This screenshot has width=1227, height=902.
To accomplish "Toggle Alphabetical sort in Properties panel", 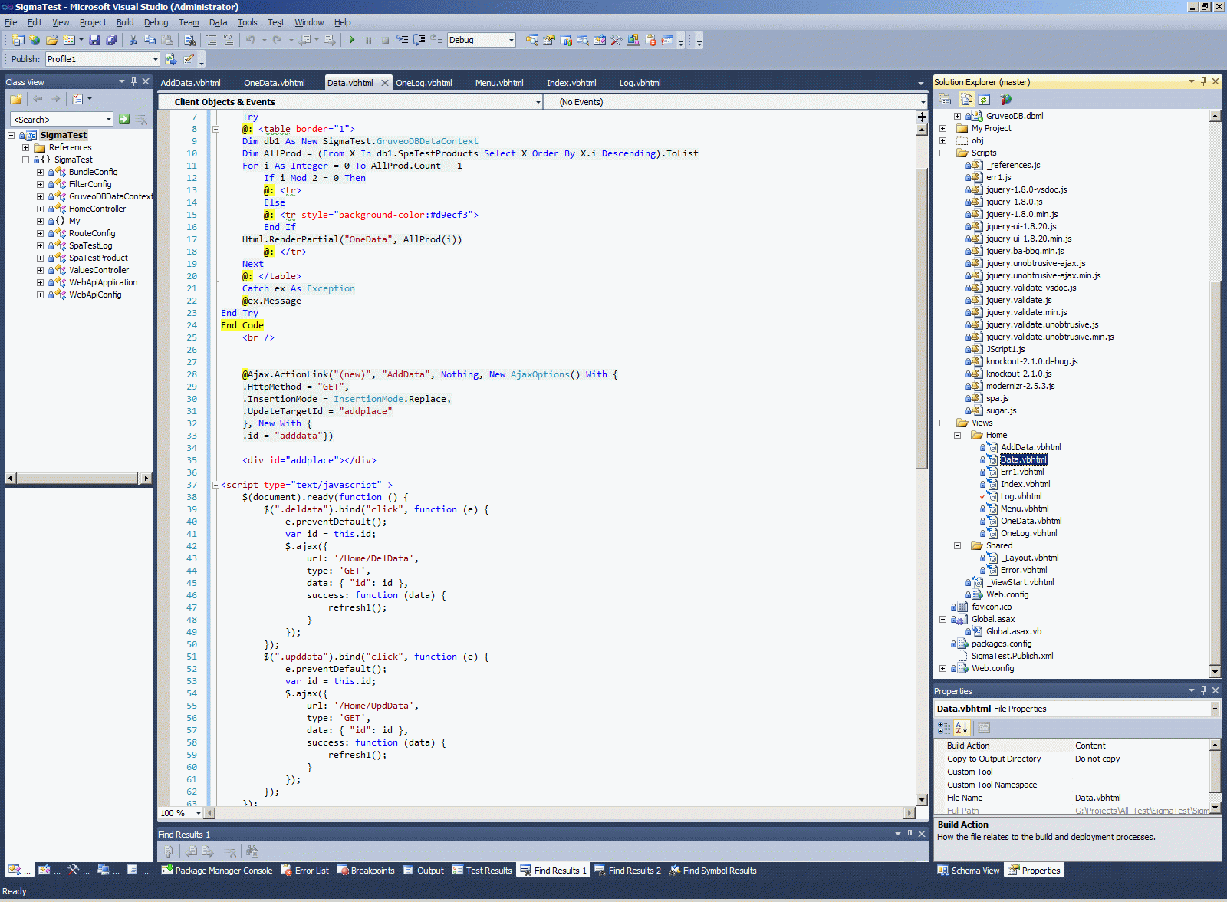I will (x=962, y=728).
